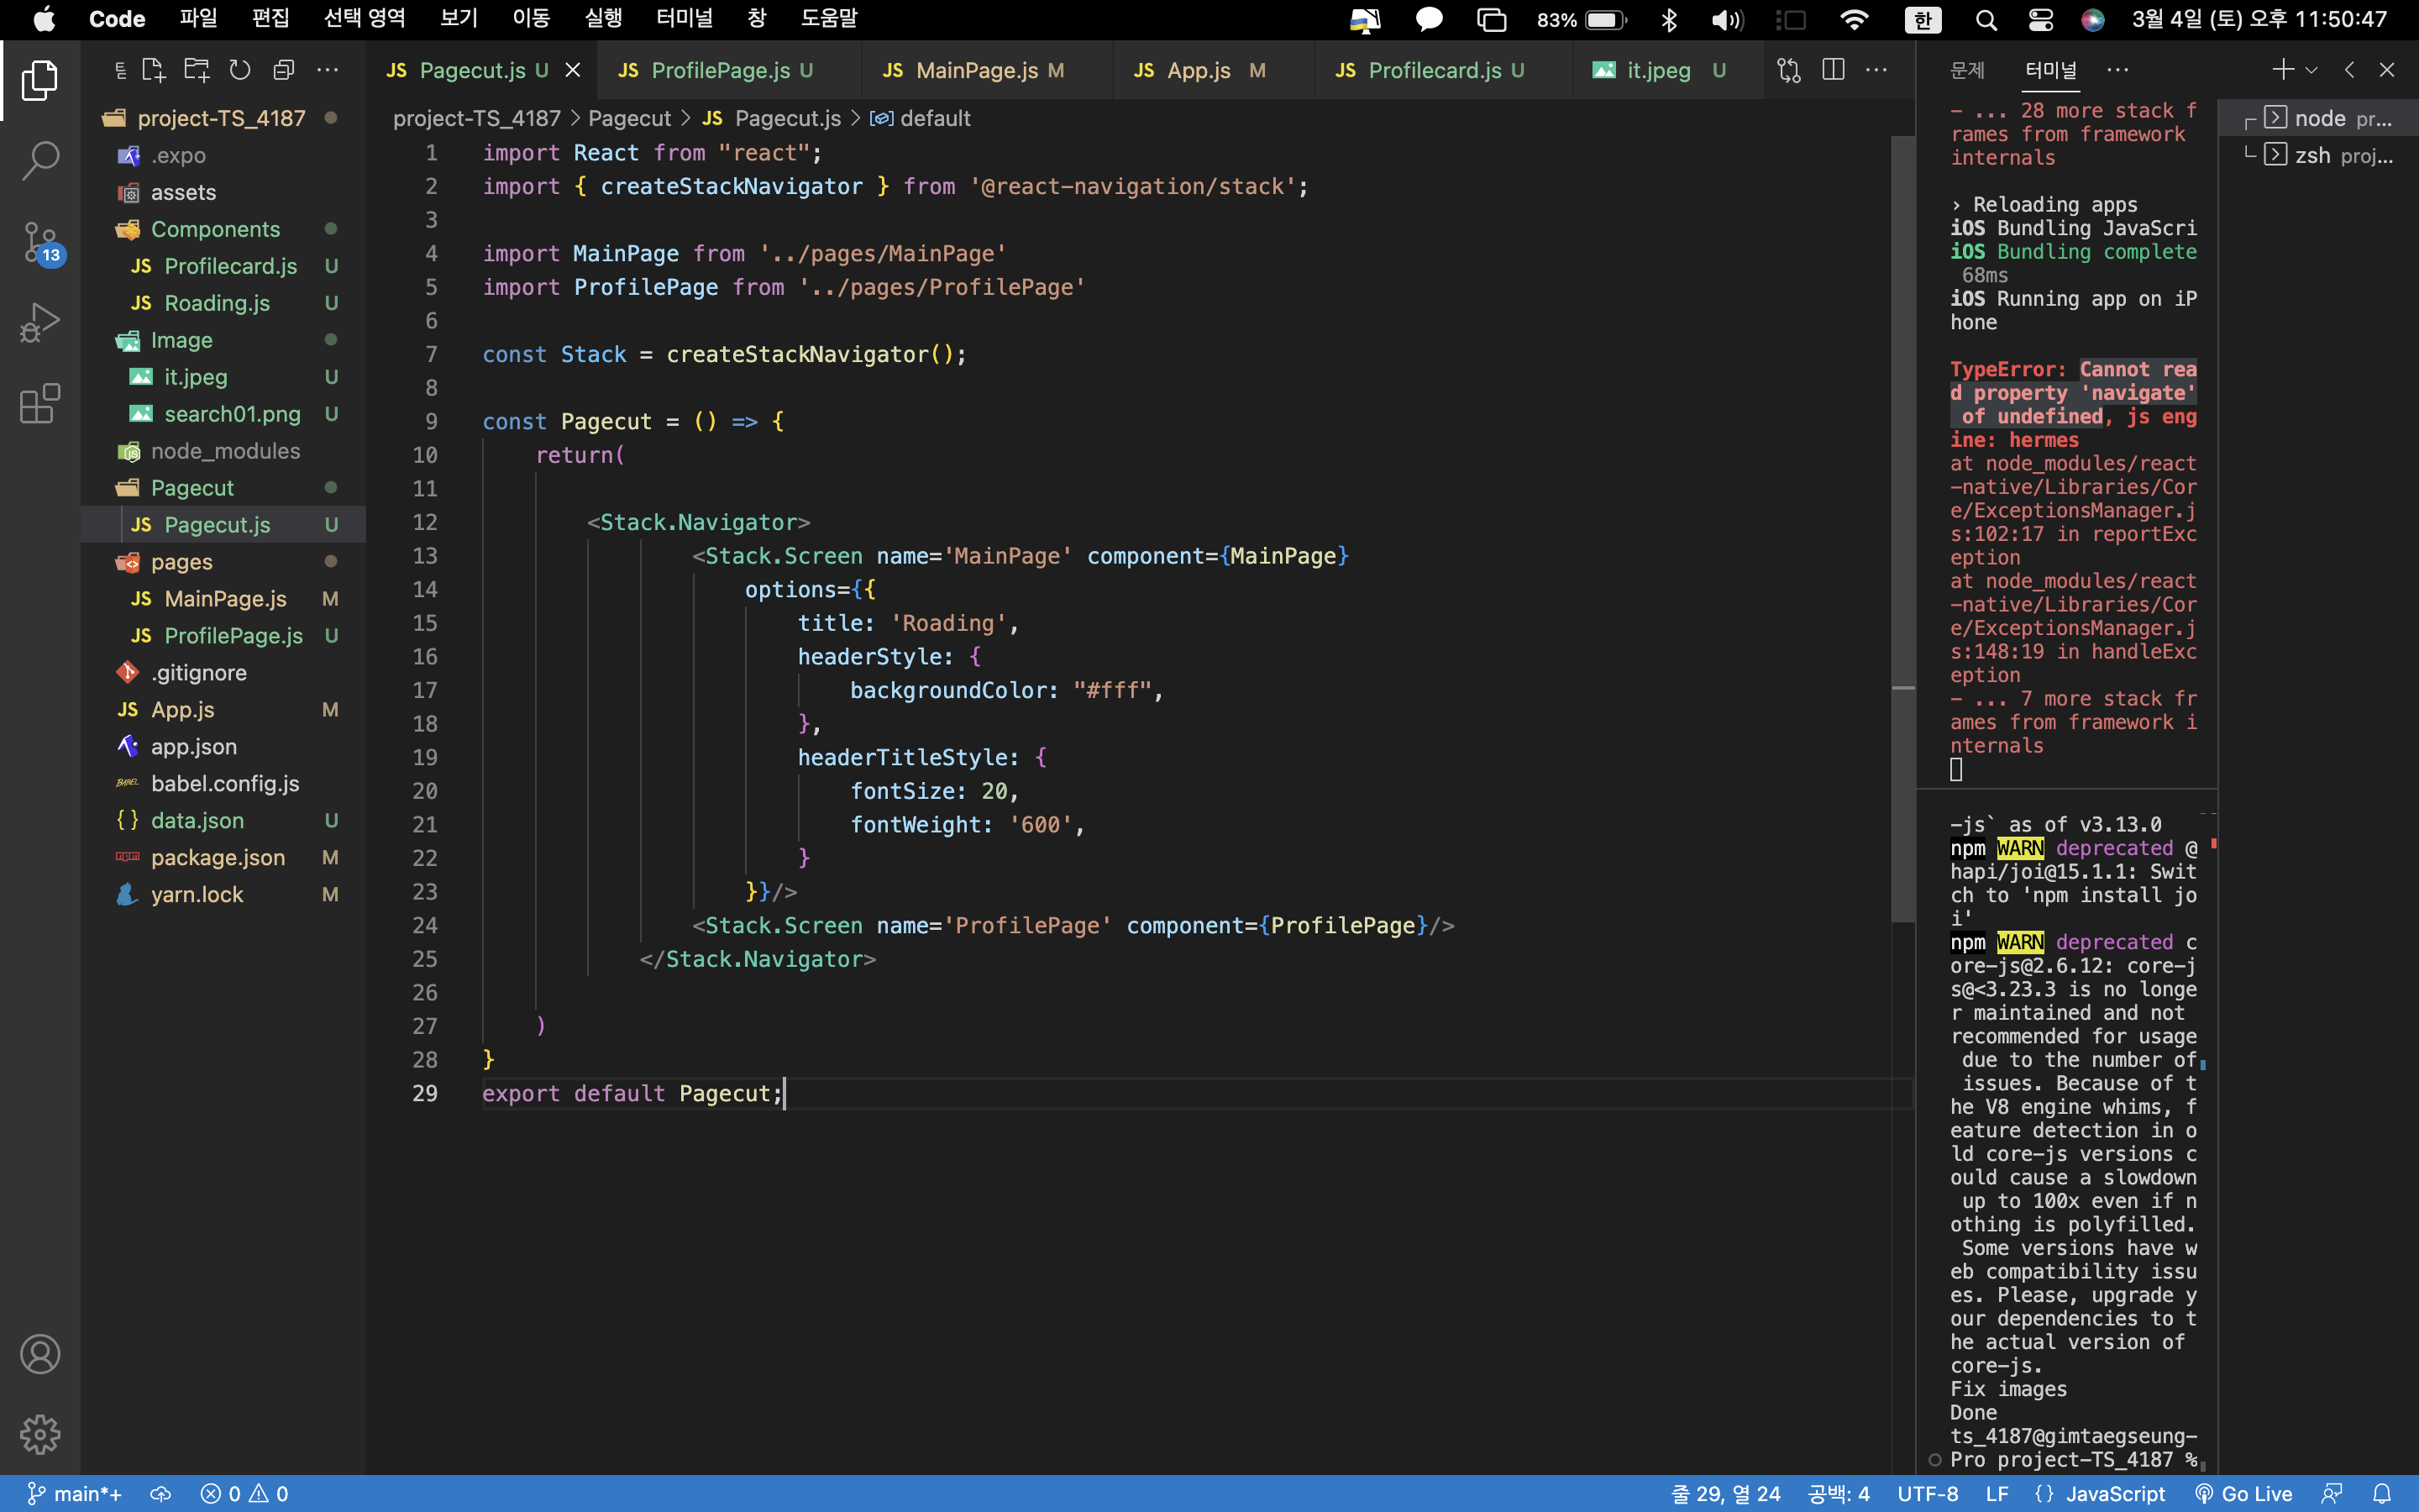Click feedback person icon in status bar
This screenshot has height=1512, width=2419.
pos(2332,1493)
